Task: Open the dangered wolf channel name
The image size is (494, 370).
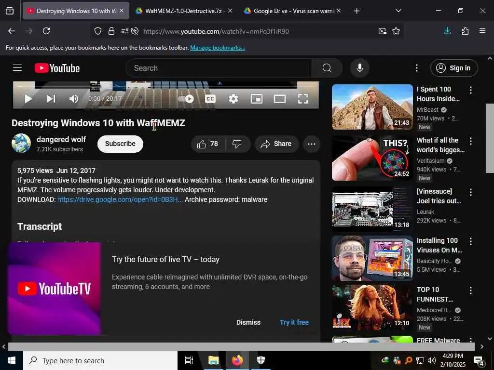Action: [x=61, y=139]
